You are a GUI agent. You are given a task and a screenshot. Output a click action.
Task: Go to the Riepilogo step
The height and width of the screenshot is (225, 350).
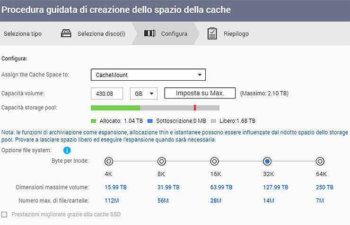point(236,34)
